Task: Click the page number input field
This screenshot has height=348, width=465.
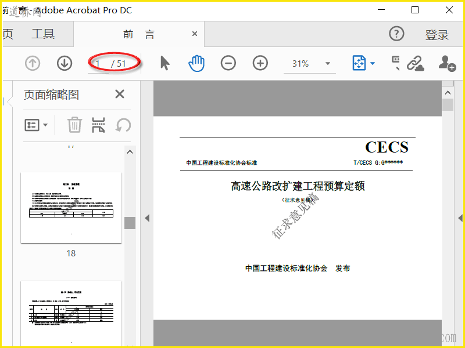Action: [98, 64]
